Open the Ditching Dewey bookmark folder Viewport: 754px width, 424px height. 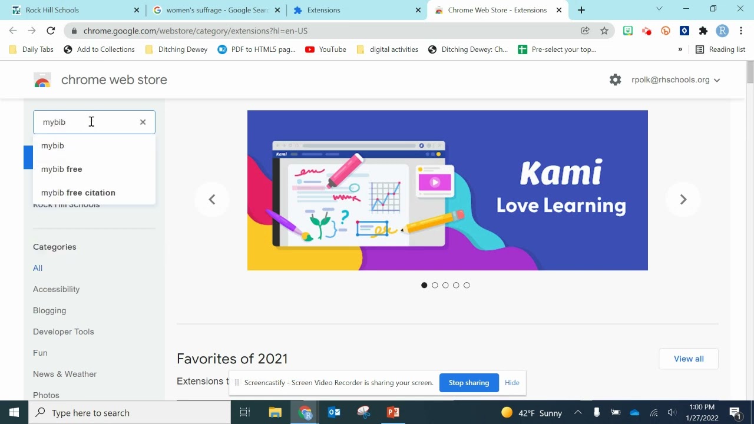176,49
